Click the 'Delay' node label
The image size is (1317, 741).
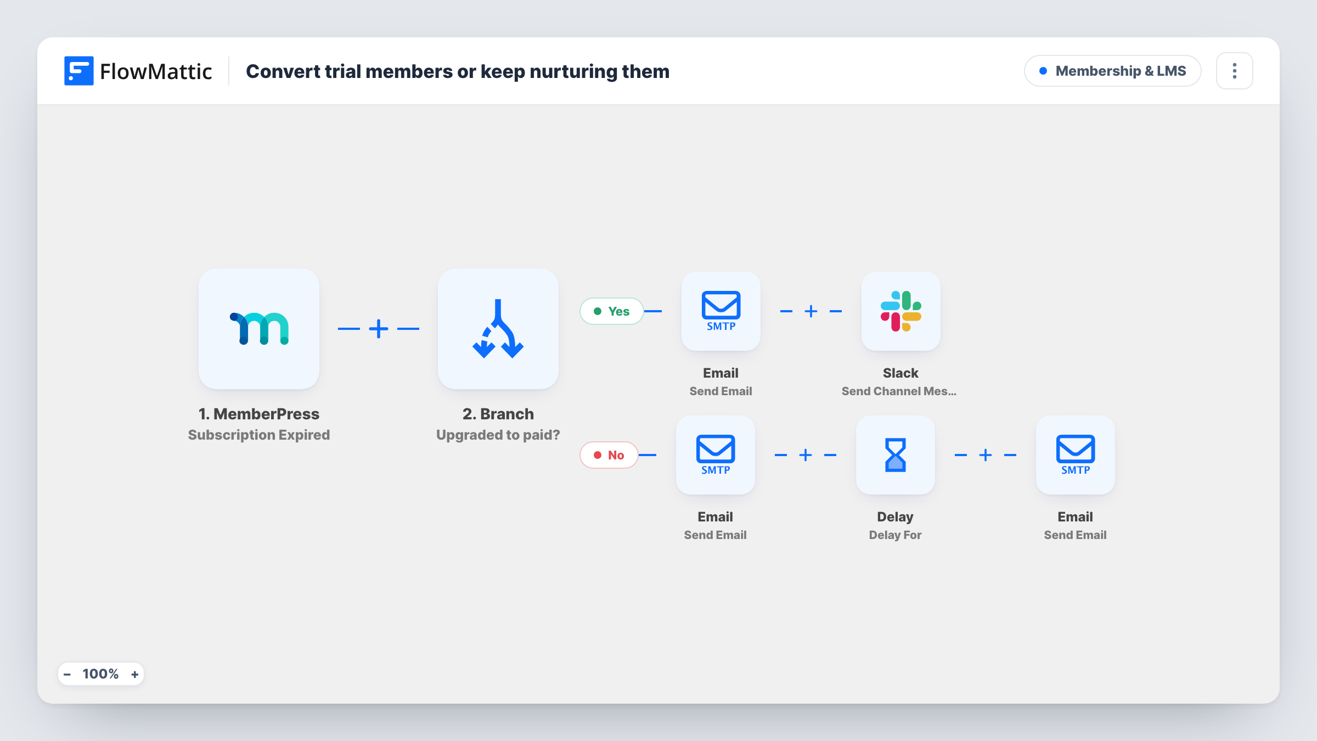click(896, 517)
